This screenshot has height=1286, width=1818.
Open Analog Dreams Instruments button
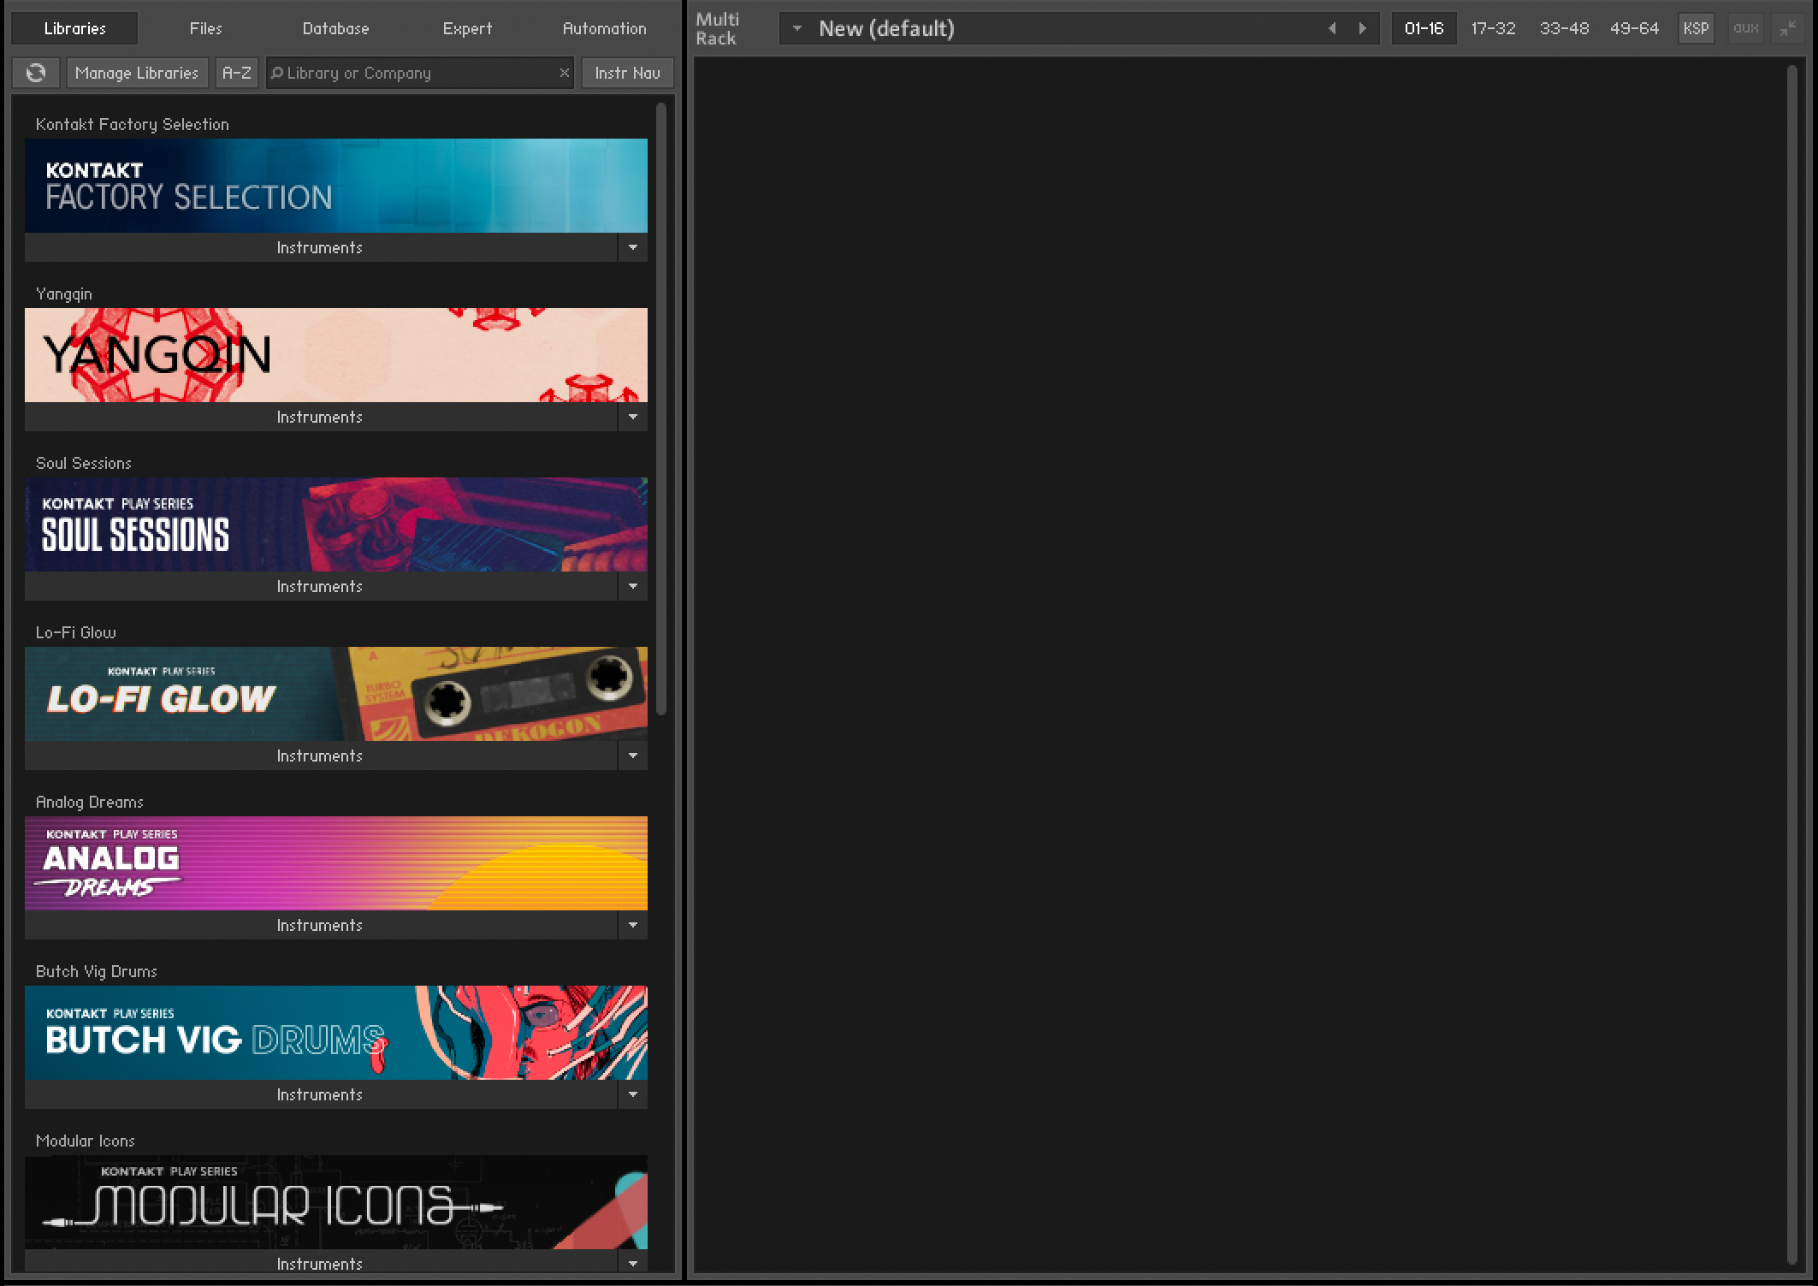320,925
